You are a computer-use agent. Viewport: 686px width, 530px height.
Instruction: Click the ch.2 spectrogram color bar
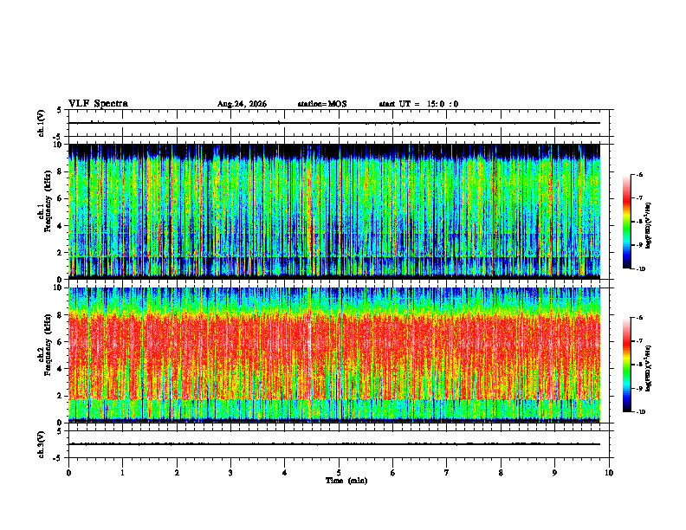626,365
